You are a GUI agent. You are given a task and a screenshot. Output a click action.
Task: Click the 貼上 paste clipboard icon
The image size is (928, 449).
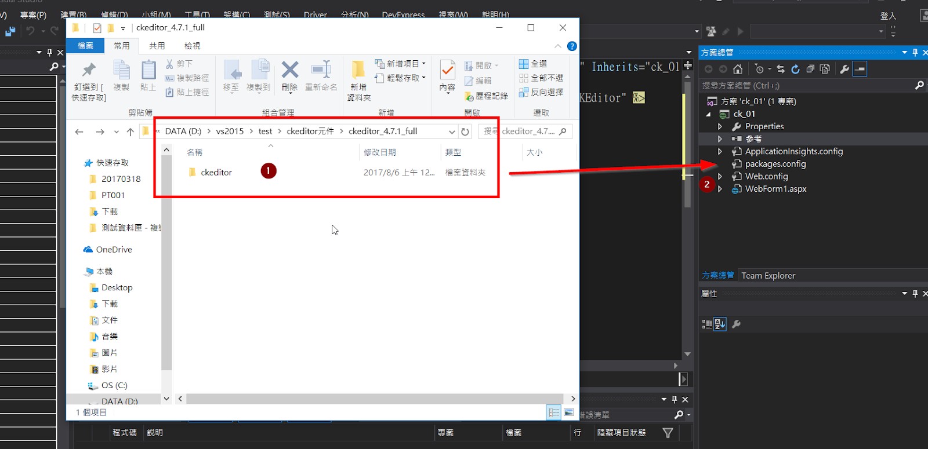click(x=148, y=70)
